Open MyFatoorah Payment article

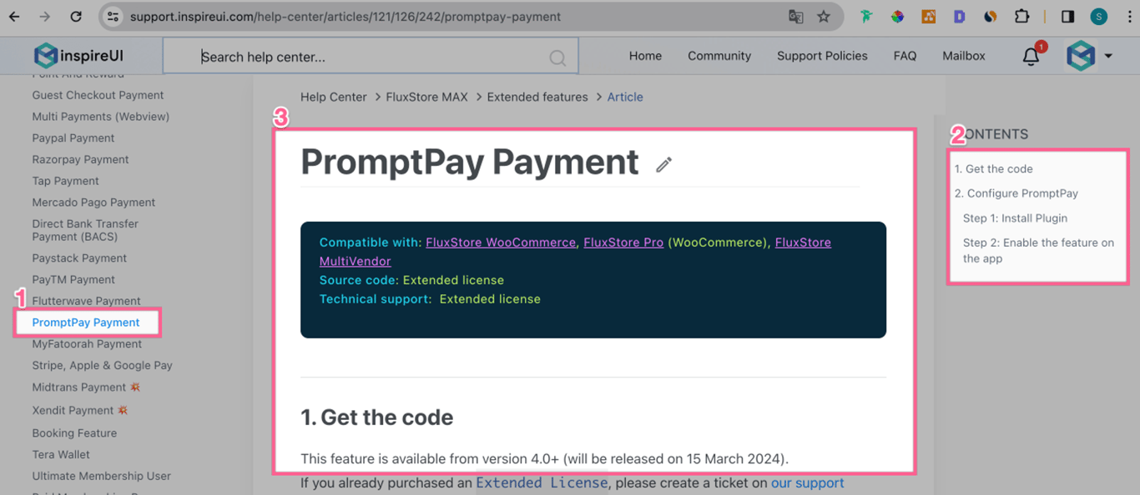pyautogui.click(x=87, y=344)
